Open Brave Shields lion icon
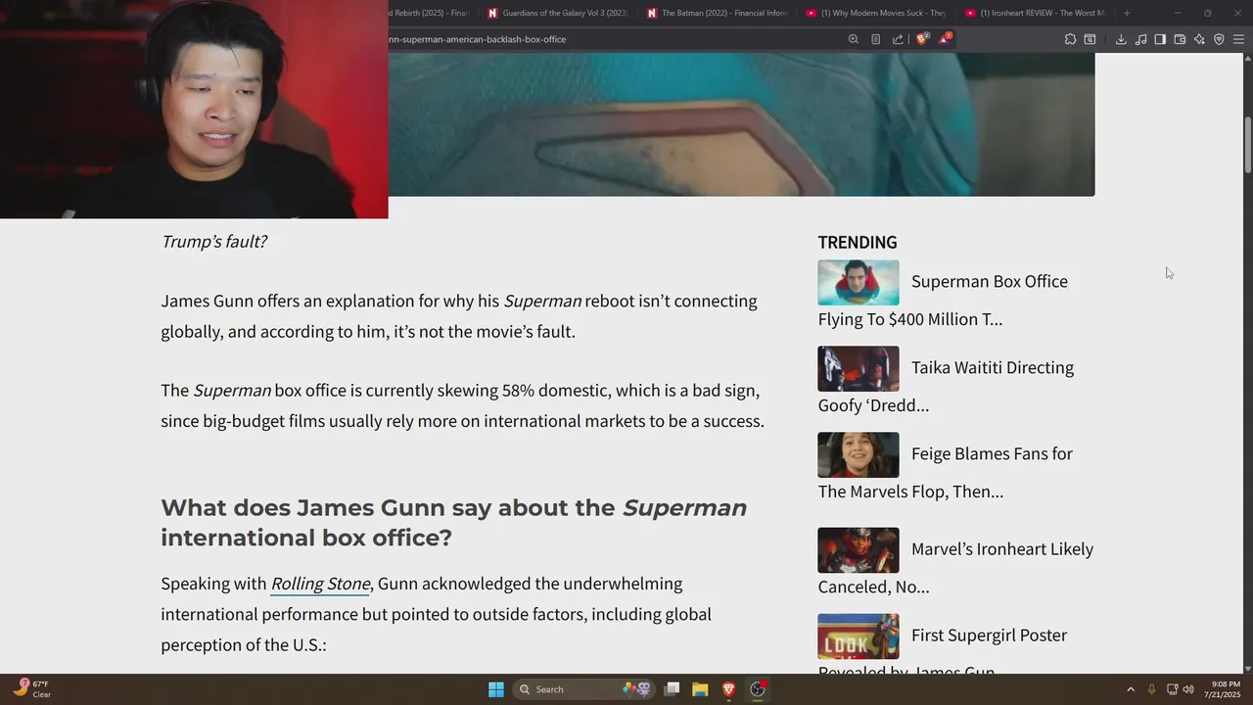The height and width of the screenshot is (705, 1253). point(922,39)
